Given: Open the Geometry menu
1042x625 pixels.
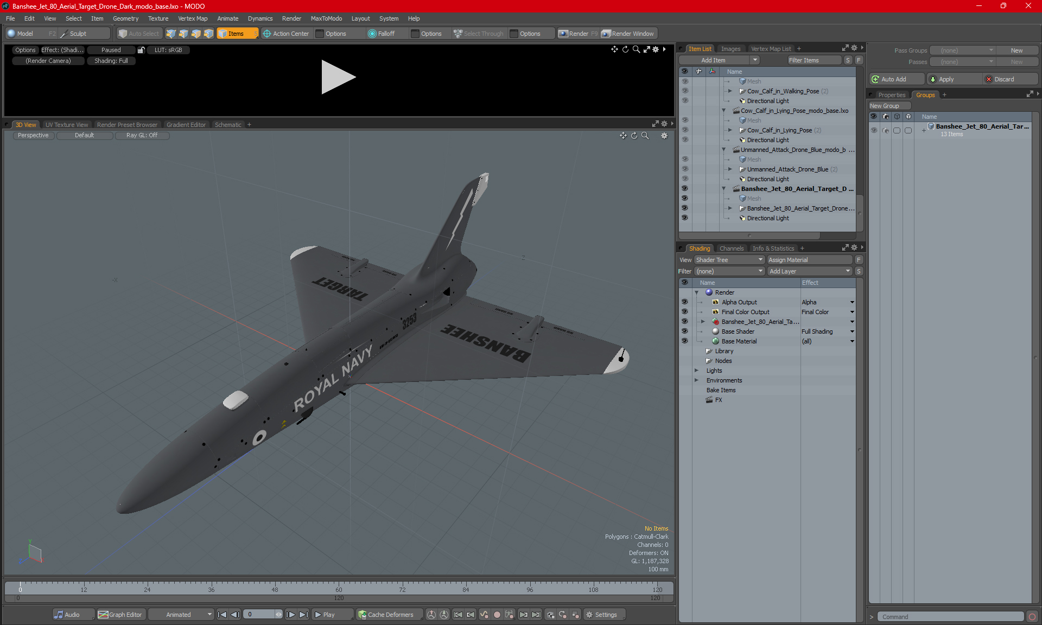Looking at the screenshot, I should click(x=125, y=18).
